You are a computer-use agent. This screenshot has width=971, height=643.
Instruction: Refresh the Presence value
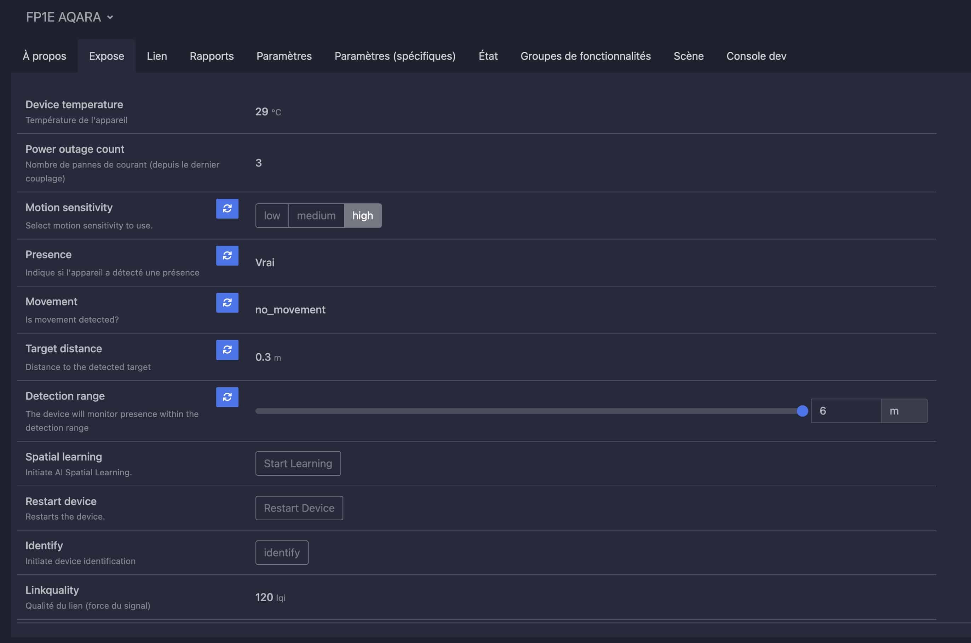227,256
